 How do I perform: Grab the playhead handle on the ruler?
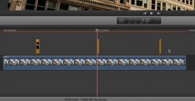point(97,30)
